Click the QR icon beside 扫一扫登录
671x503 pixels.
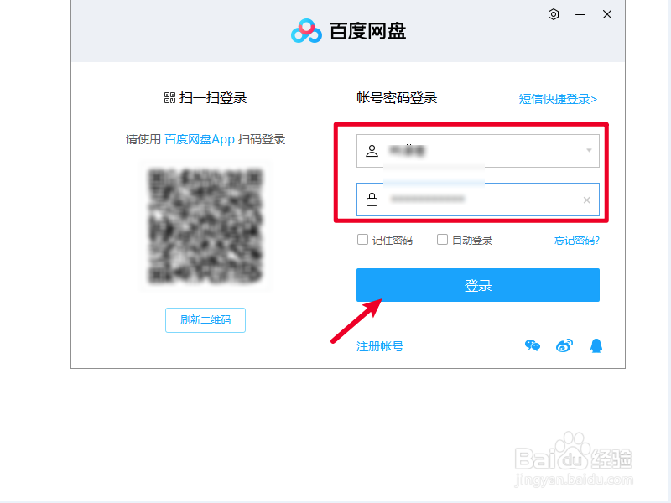click(x=169, y=98)
